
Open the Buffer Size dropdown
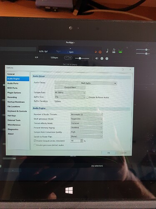70,97
